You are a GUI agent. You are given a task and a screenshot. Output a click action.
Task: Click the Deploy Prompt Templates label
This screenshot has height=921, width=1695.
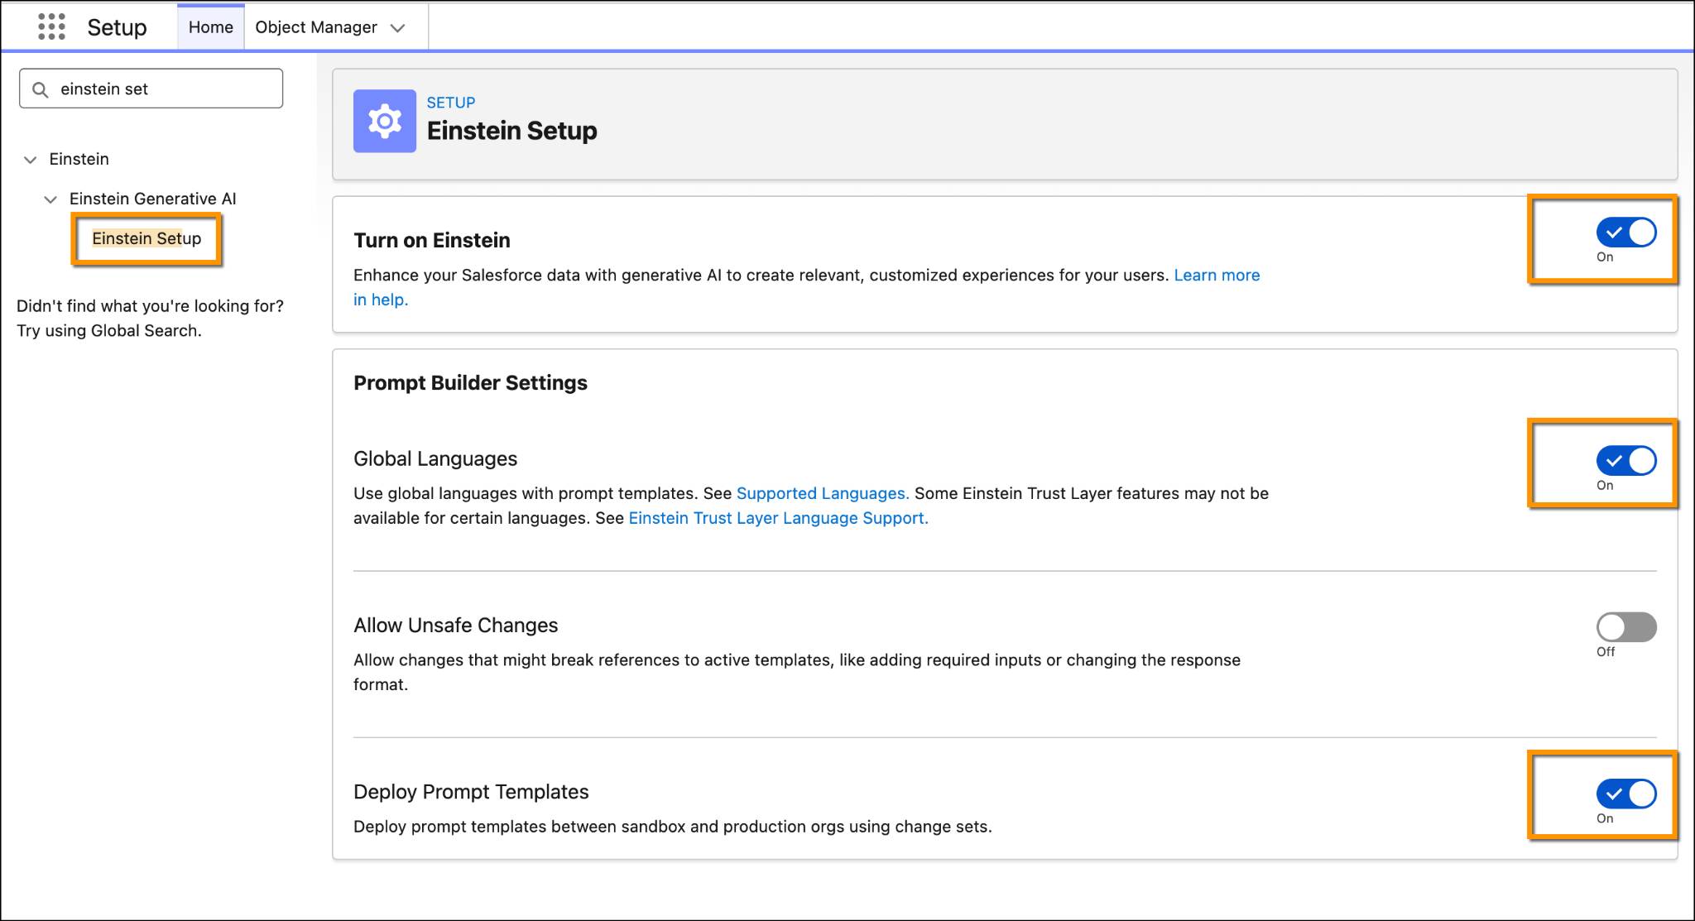pyautogui.click(x=471, y=792)
